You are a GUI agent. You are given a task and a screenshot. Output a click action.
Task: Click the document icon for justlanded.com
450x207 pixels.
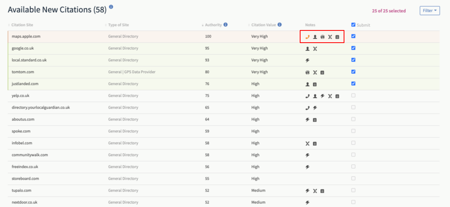click(x=315, y=84)
